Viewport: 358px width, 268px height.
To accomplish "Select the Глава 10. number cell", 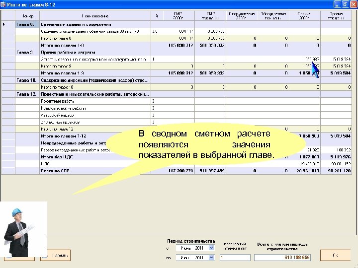I will (27, 80).
